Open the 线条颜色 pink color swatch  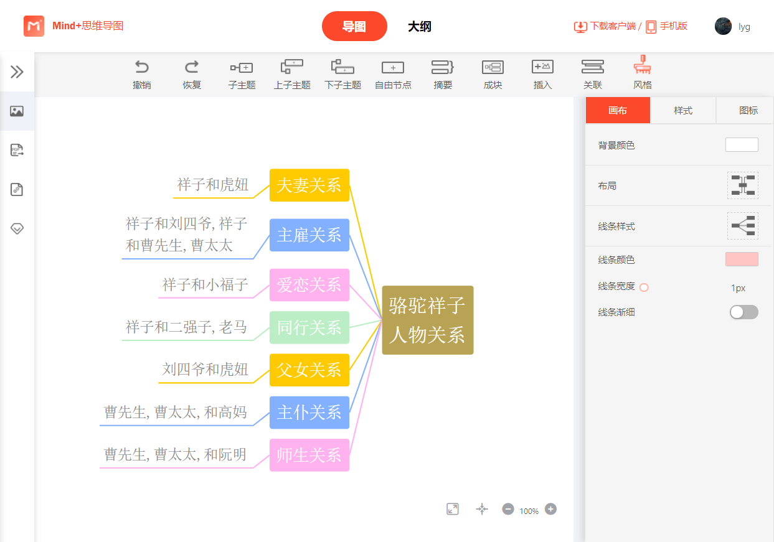[x=741, y=259]
